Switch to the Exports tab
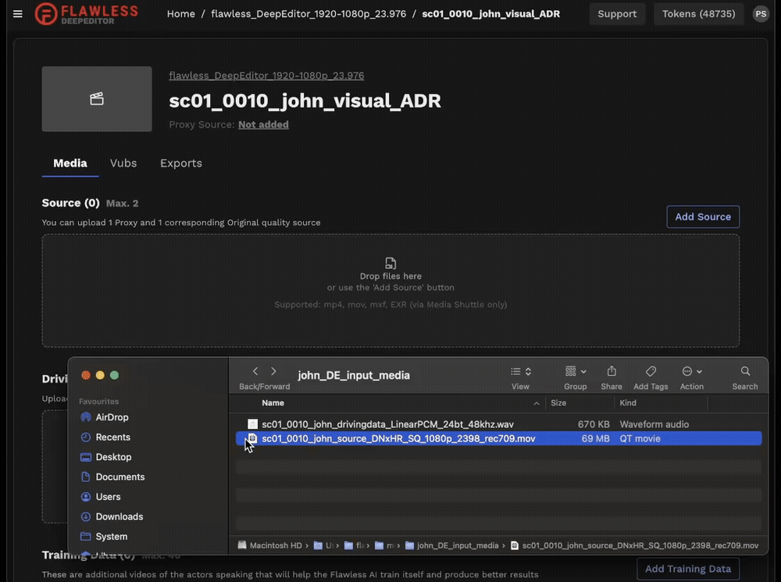The height and width of the screenshot is (582, 781). coord(181,163)
